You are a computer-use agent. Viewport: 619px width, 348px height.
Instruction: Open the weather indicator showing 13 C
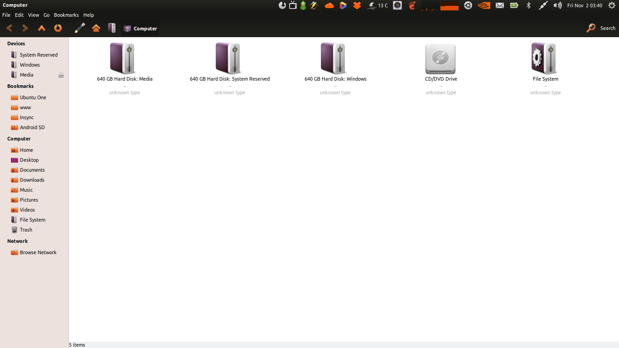coord(377,5)
